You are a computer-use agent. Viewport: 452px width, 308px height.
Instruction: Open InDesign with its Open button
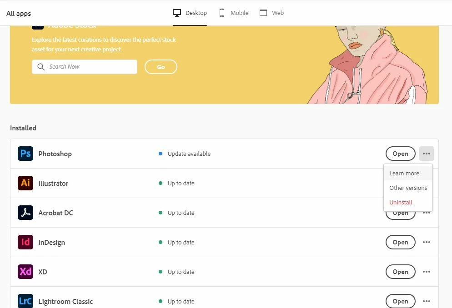[x=401, y=243]
